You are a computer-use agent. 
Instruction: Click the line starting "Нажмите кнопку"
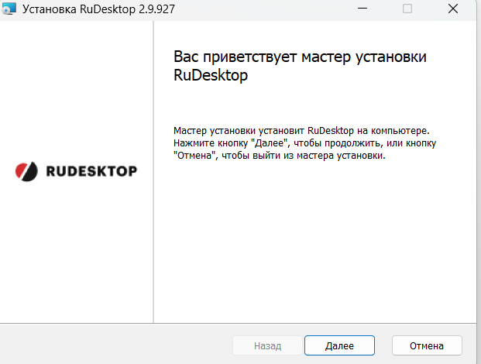[x=305, y=143]
